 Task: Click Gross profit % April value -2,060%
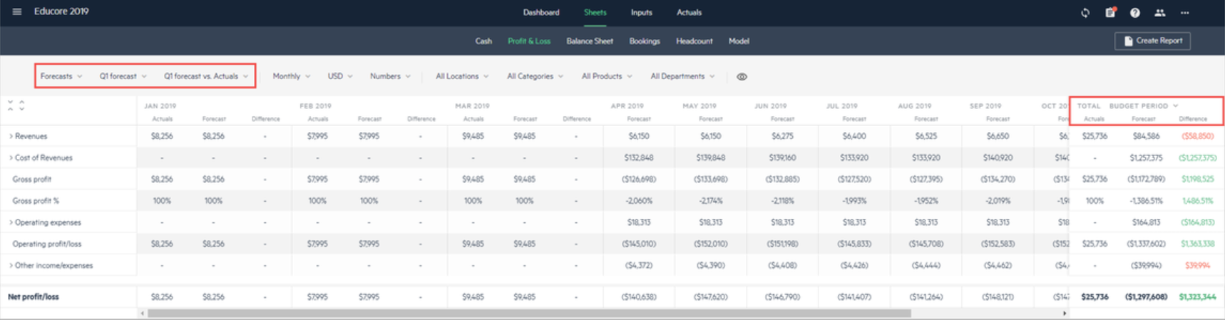pyautogui.click(x=639, y=201)
